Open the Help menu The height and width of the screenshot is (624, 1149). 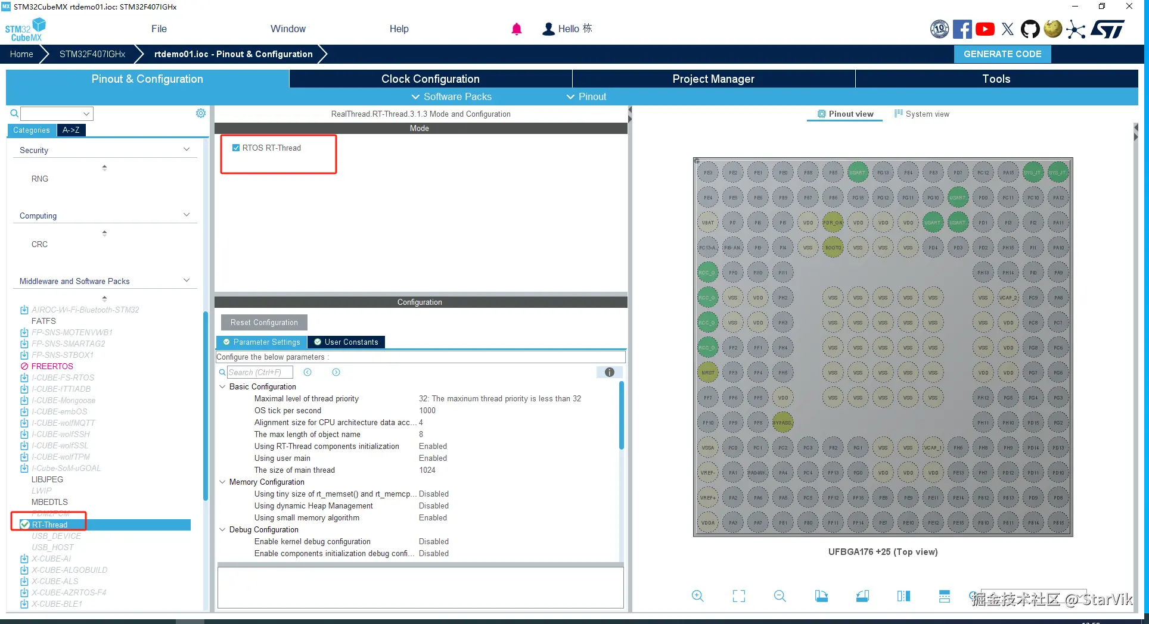pos(399,29)
